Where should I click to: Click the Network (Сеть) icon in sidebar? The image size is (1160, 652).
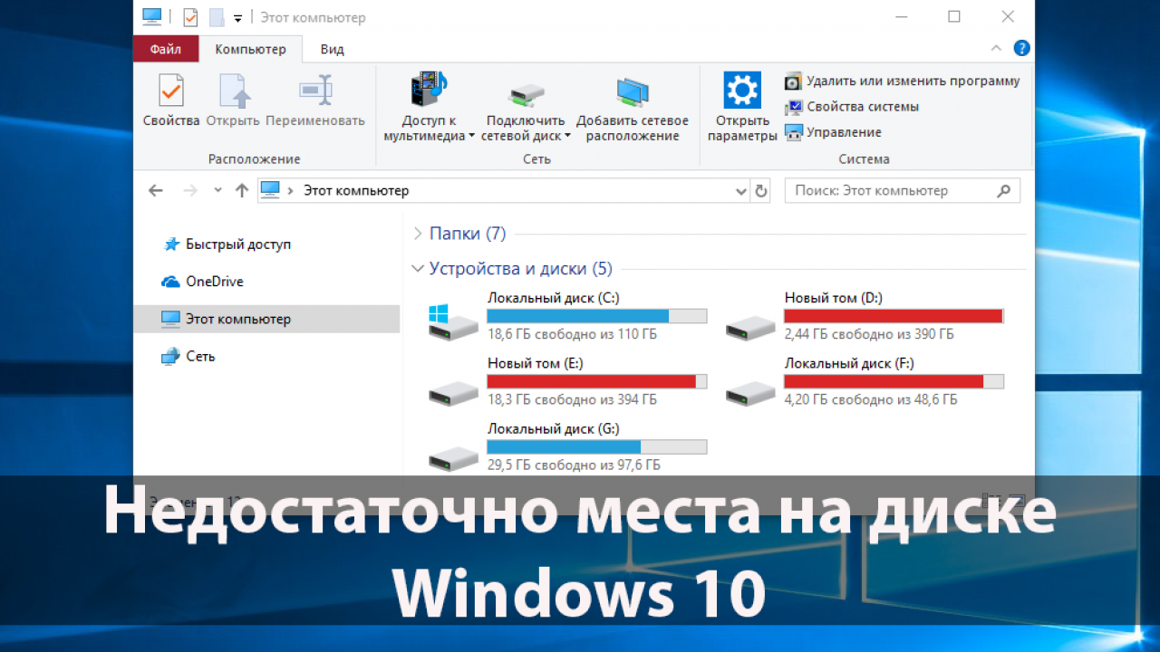click(170, 357)
